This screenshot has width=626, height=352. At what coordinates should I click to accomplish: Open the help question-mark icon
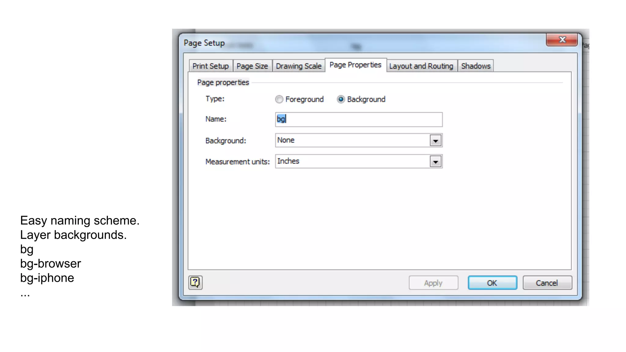(x=195, y=282)
